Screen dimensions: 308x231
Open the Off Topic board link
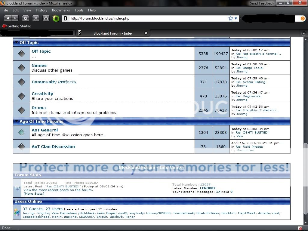(41, 51)
